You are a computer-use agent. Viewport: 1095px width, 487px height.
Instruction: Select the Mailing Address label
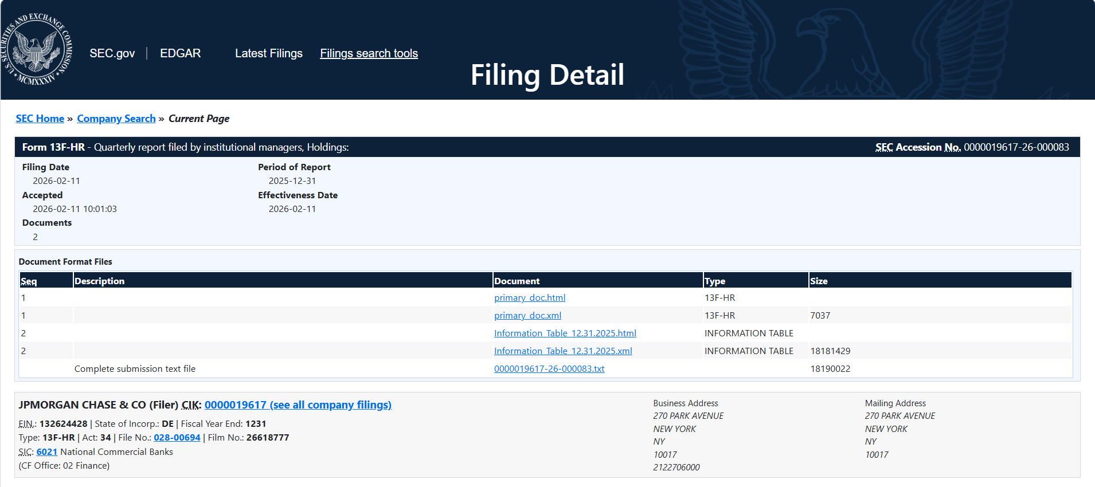tap(895, 403)
